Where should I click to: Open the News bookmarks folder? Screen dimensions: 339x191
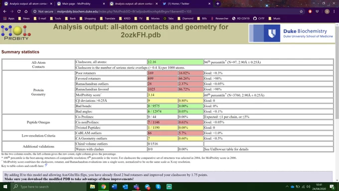24,18
